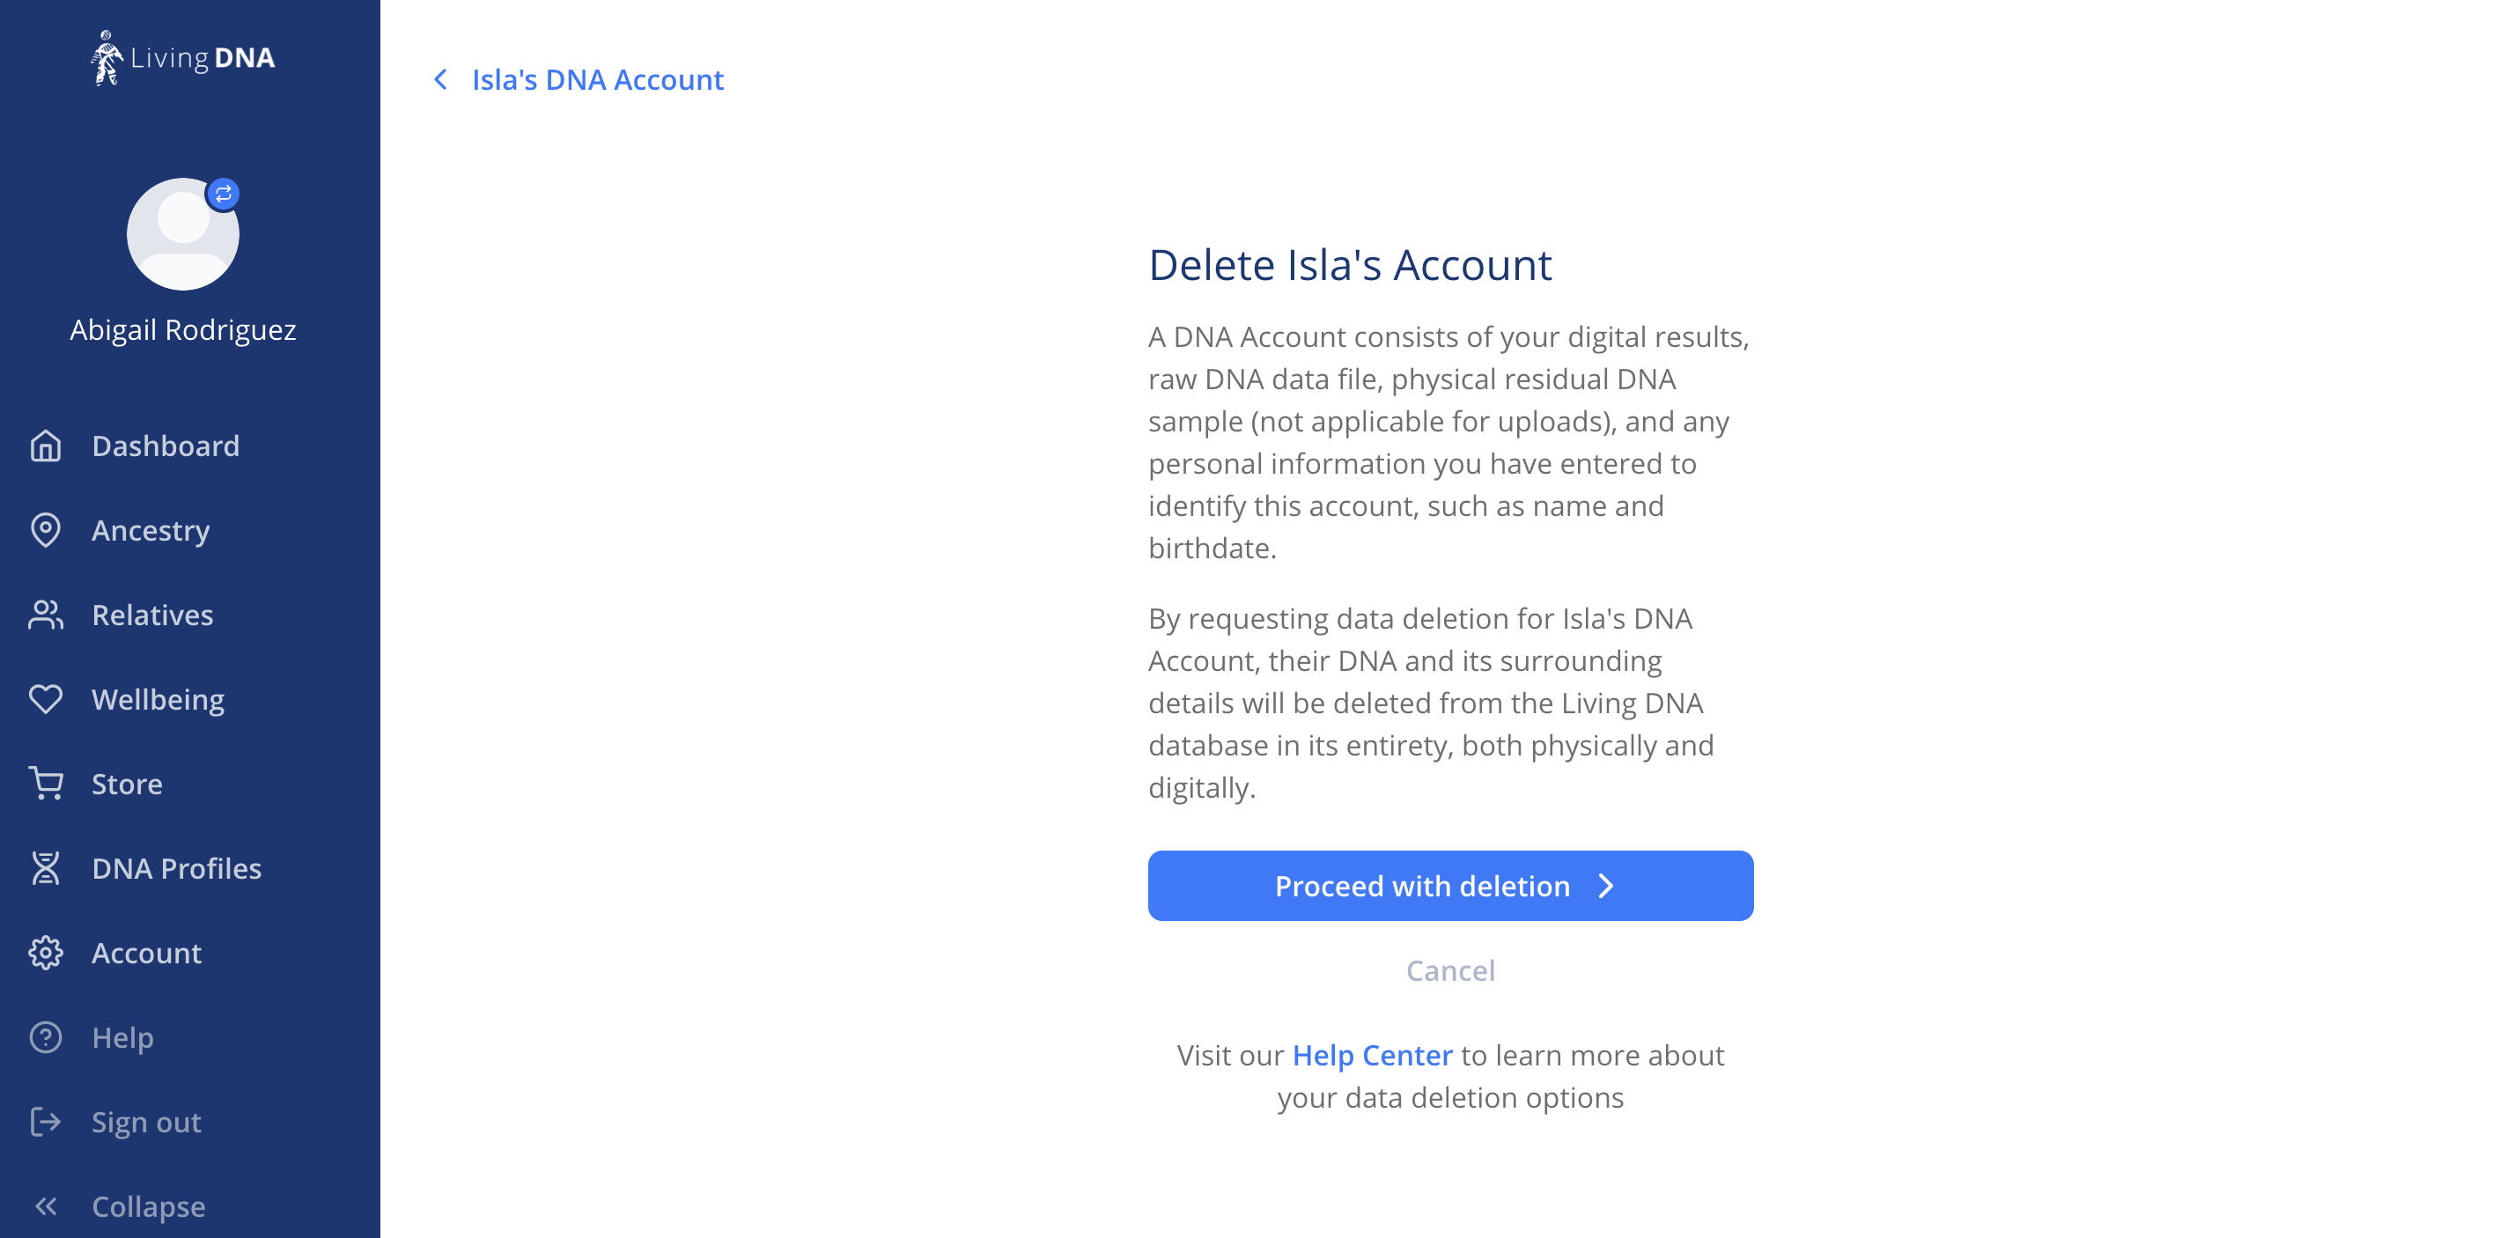
Task: Click the Proceed with deletion button
Action: [x=1450, y=886]
